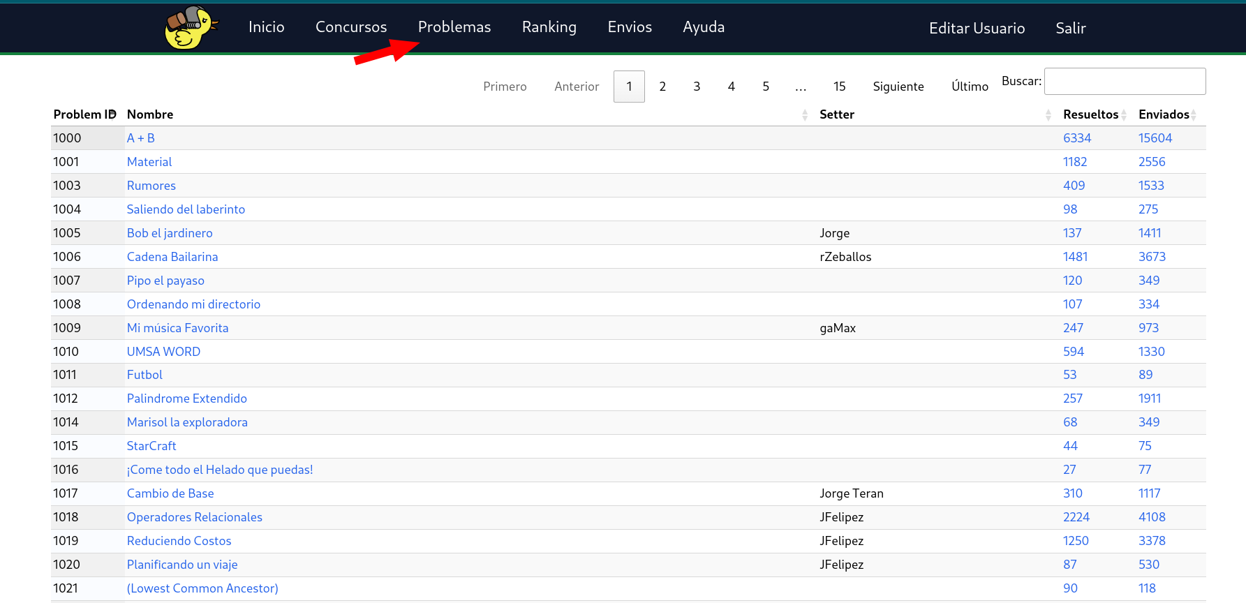Viewport: 1246px width, 603px height.
Task: Open solved count 594 for UMSA WORD
Action: click(x=1074, y=352)
